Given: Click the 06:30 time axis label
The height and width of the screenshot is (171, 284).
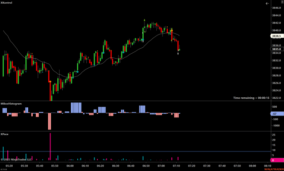Looking at the screenshot, I should coord(115,166).
